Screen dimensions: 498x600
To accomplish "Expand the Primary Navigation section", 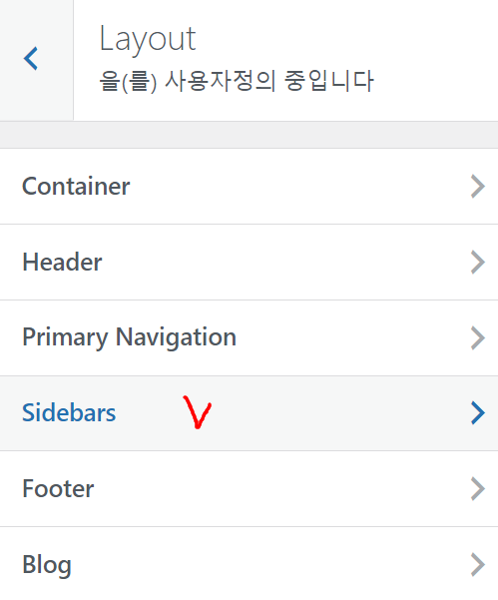I will pos(249,337).
